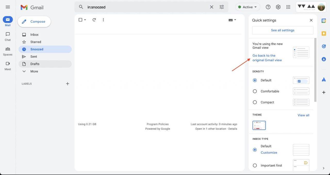Select the current Gmail theme thumbnail
330x175 pixels.
259,125
